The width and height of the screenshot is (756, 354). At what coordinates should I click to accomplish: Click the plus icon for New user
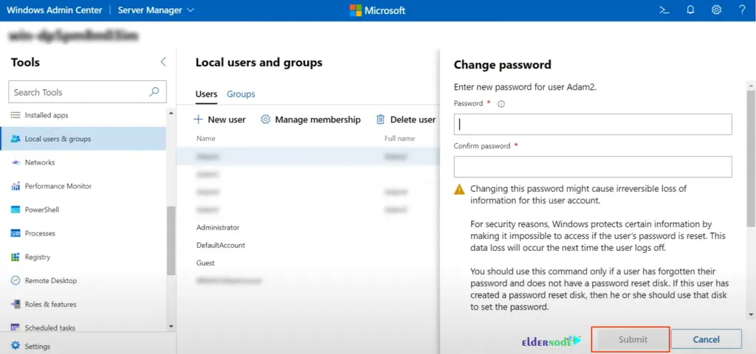pos(198,119)
